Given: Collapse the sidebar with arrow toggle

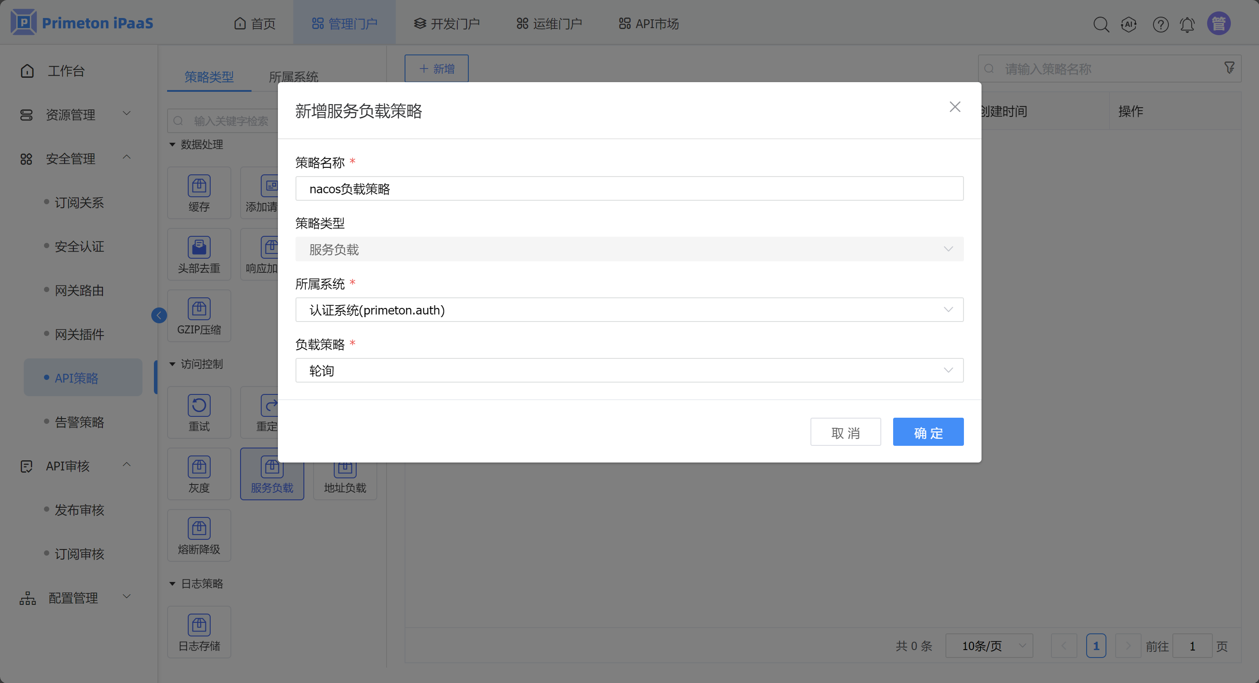Looking at the screenshot, I should click(x=159, y=315).
